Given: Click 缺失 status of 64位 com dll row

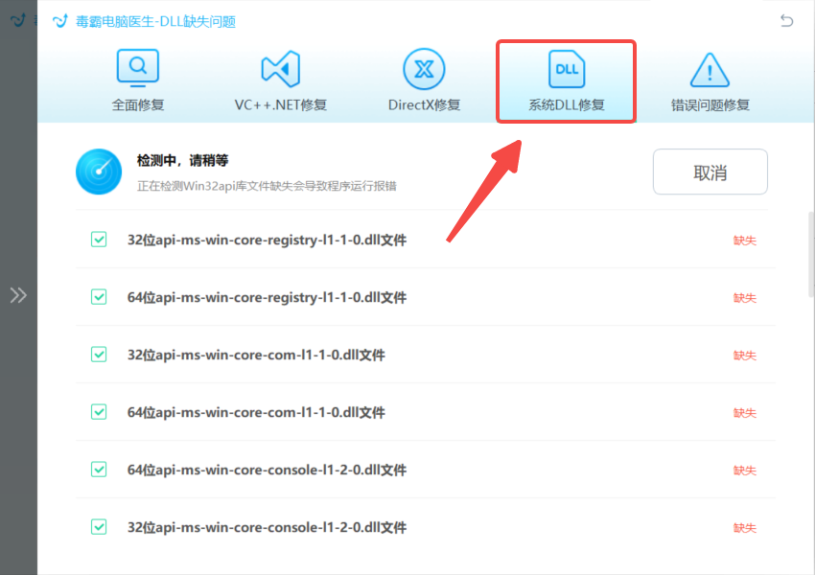Looking at the screenshot, I should (744, 413).
